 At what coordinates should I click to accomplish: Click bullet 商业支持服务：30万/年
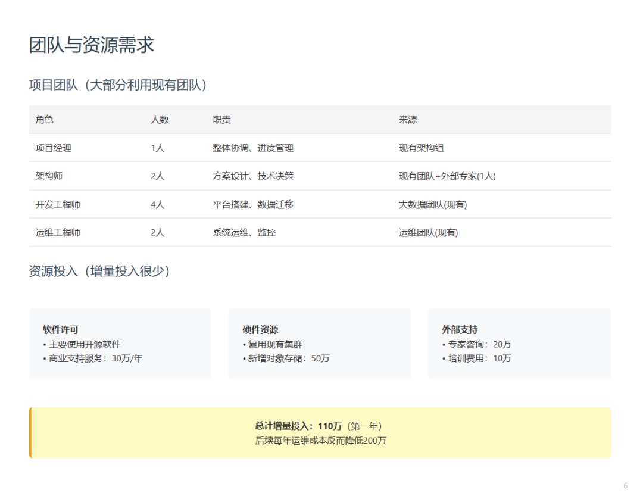pos(93,358)
